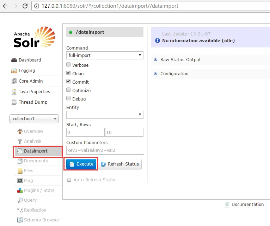Click the Documentation page icon
Image resolution: width=270 pixels, height=226 pixels.
(227, 205)
